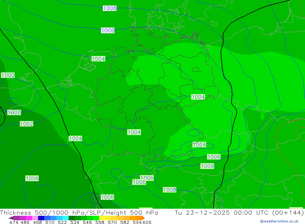The width and height of the screenshot is (305, 224).
Task: Select the cyan legend swatch
Action: (x=66, y=218)
